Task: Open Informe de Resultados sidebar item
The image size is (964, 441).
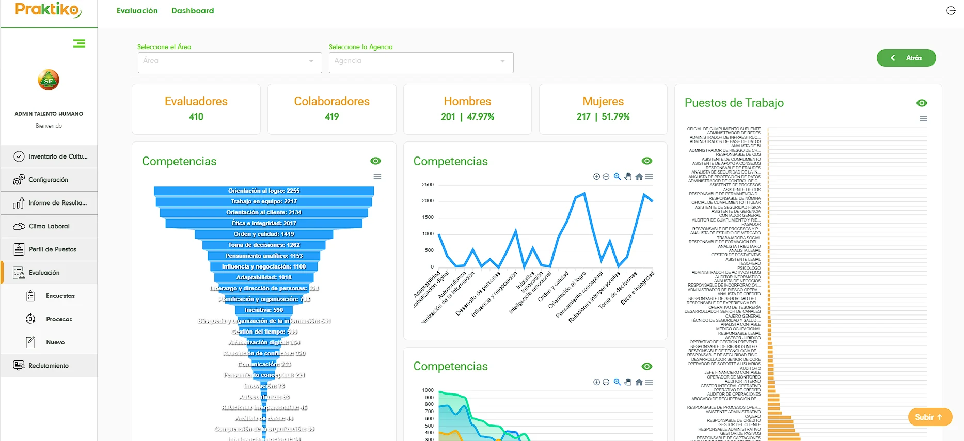Action: tap(49, 203)
